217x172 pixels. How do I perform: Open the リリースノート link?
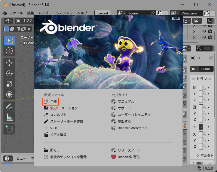tap(126, 150)
